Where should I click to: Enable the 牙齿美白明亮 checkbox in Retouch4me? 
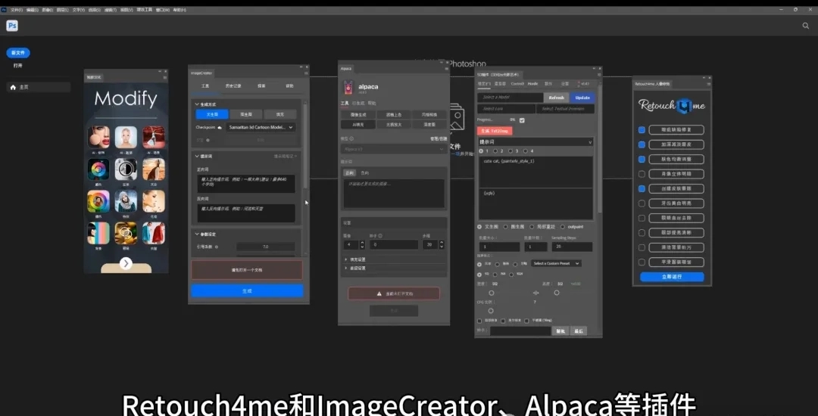tap(642, 203)
